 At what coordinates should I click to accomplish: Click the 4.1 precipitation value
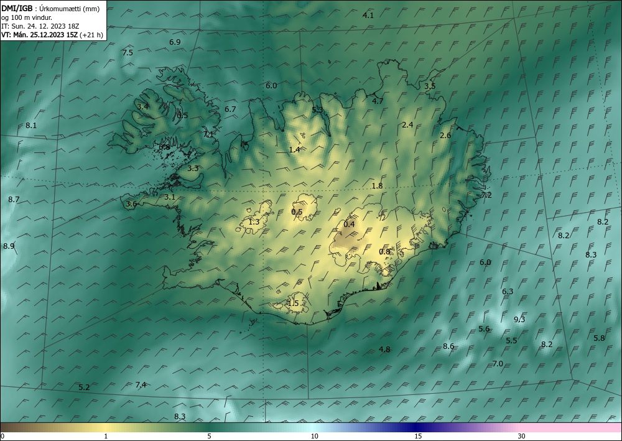[x=368, y=16]
